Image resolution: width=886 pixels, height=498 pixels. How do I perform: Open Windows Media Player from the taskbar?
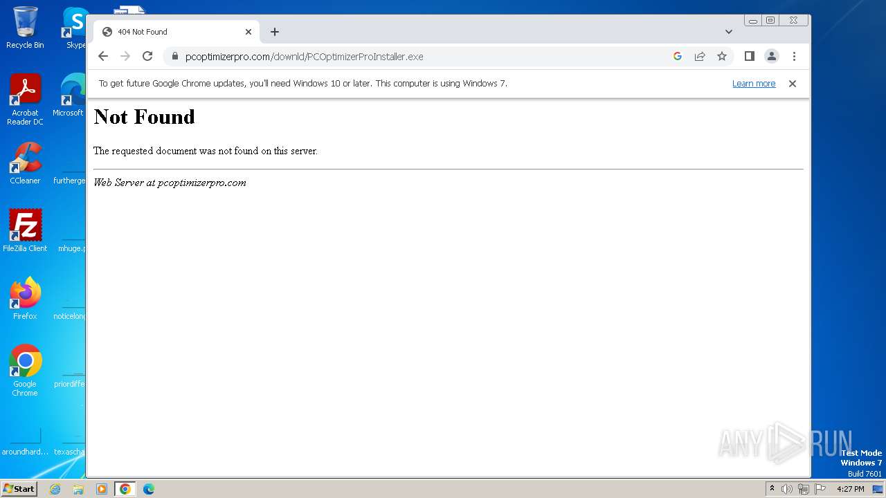(102, 489)
